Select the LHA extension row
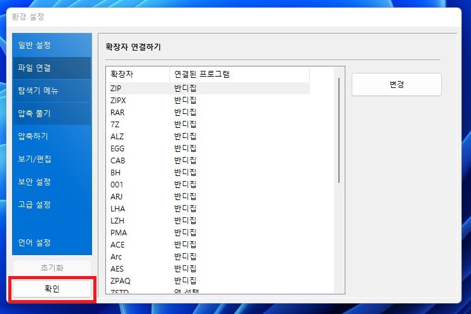Screen dimensions: 471x314 [209, 208]
